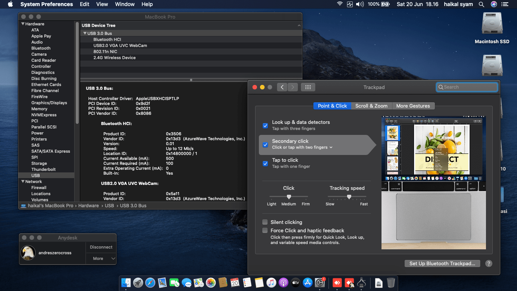Open Finder from the Dock
Viewport: 517px width, 291px height.
point(126,282)
